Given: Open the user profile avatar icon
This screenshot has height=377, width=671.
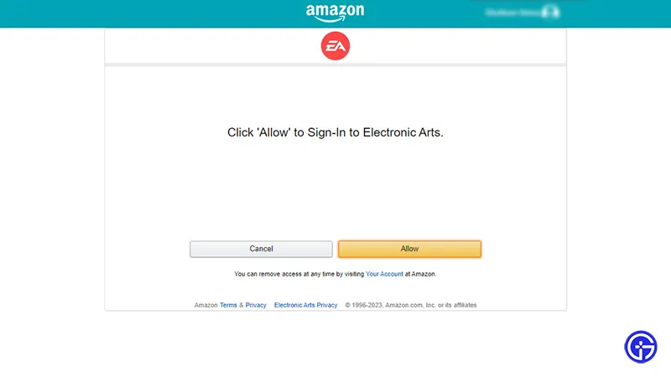Looking at the screenshot, I should point(550,12).
